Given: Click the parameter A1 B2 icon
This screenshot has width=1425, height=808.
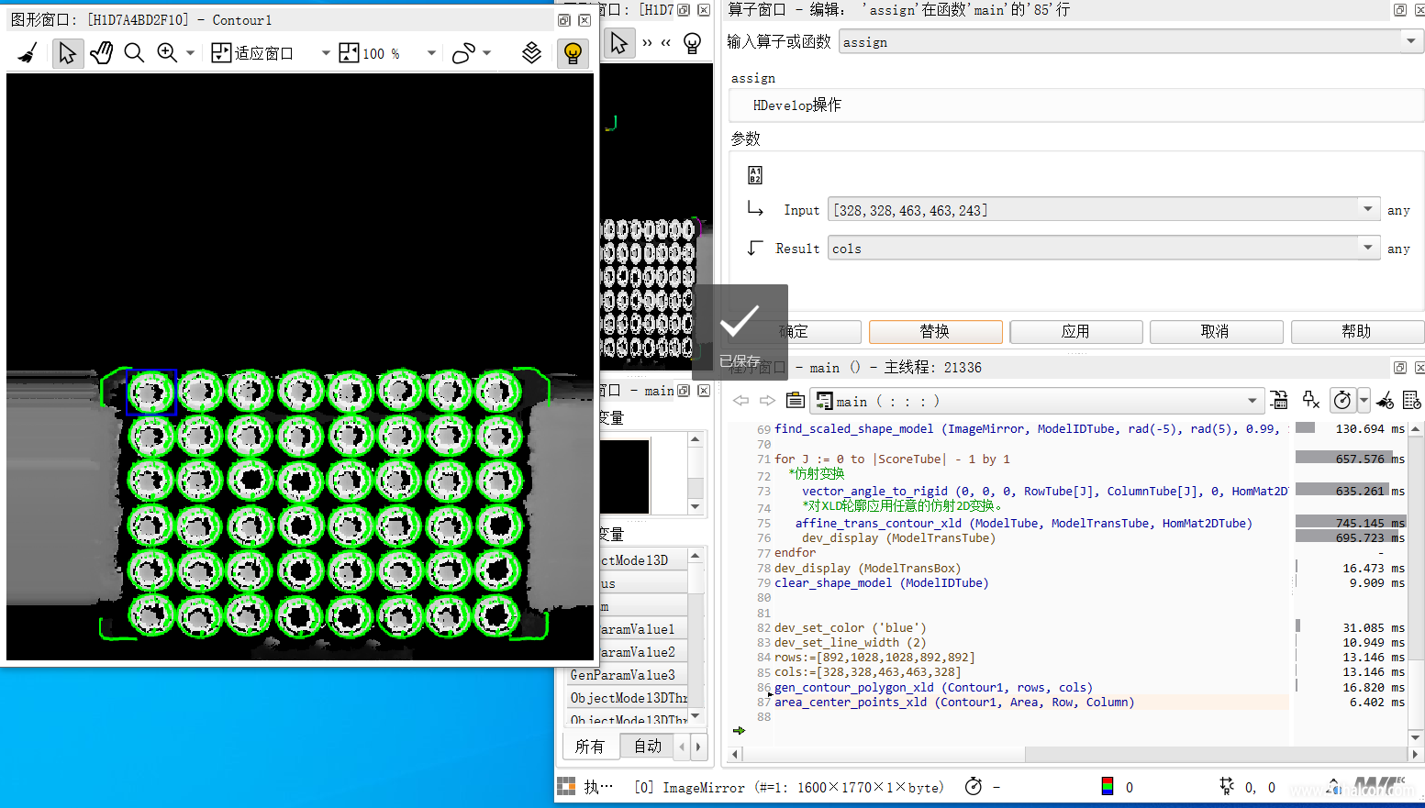Looking at the screenshot, I should [x=755, y=175].
